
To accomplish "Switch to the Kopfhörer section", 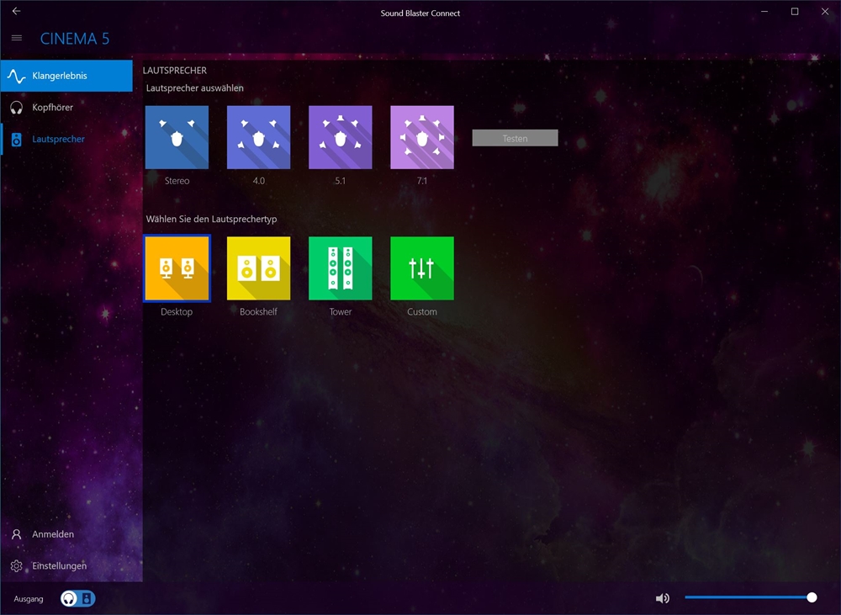I will click(x=66, y=108).
